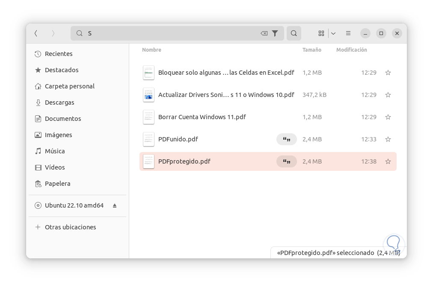Click the back navigation arrow
The height and width of the screenshot is (287, 433).
pos(36,33)
